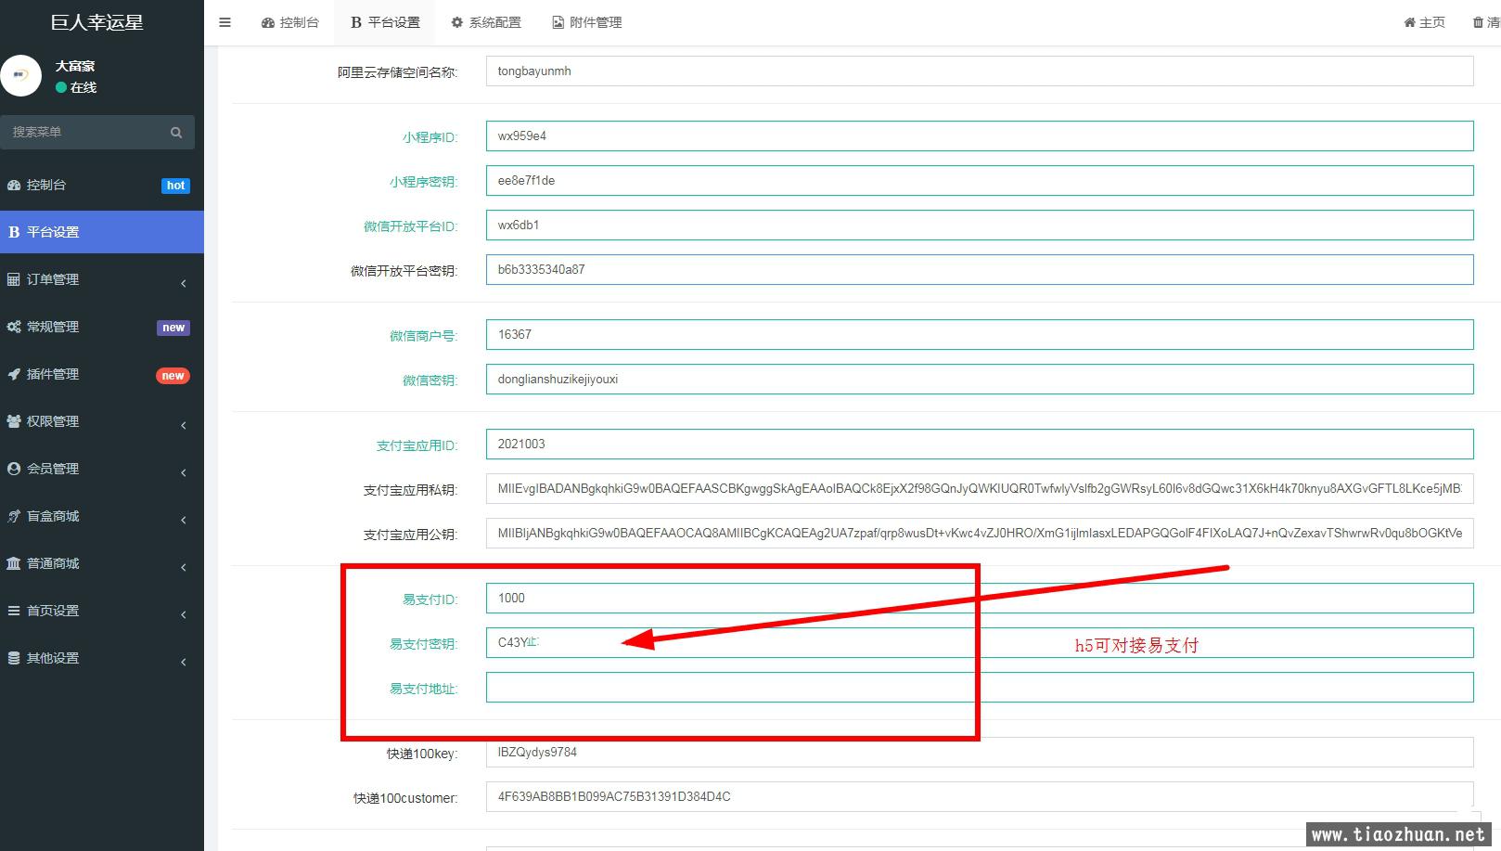Click the 控制台 dashboard icon in sidebar

(14, 185)
